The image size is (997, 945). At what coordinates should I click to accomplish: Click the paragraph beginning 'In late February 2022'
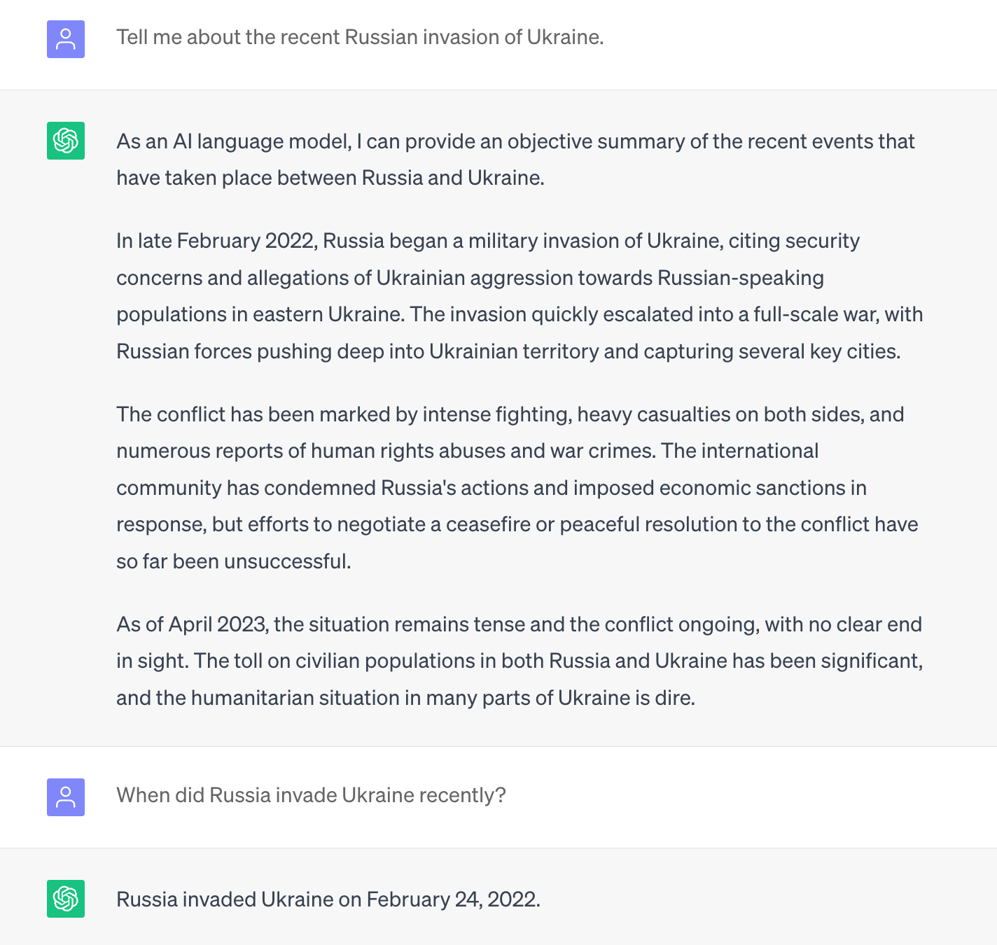(x=520, y=296)
